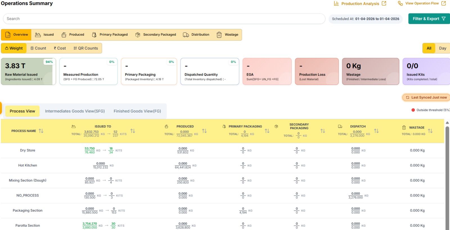
Task: Open the Wastage summary card
Action: (370, 71)
